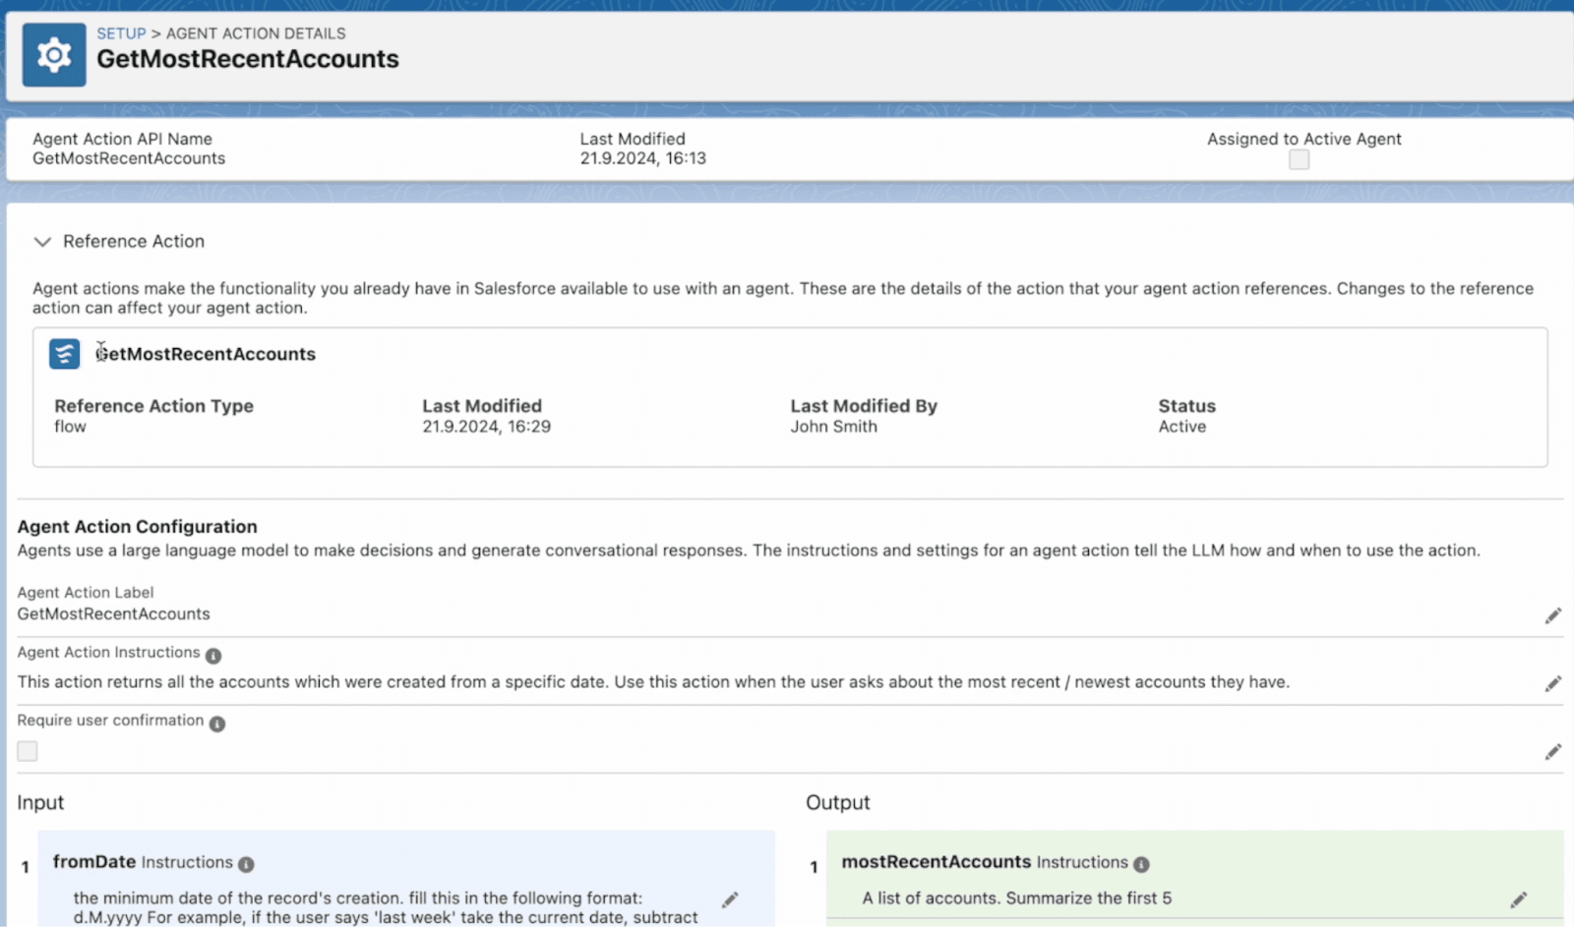Enable the Require user confirmation checkbox
The height and width of the screenshot is (927, 1574).
coord(28,751)
